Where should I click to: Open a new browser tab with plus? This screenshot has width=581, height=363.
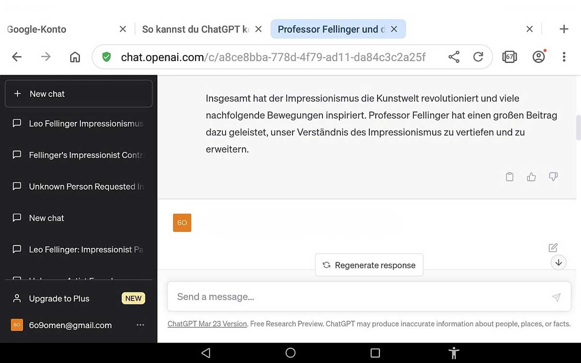(x=564, y=29)
